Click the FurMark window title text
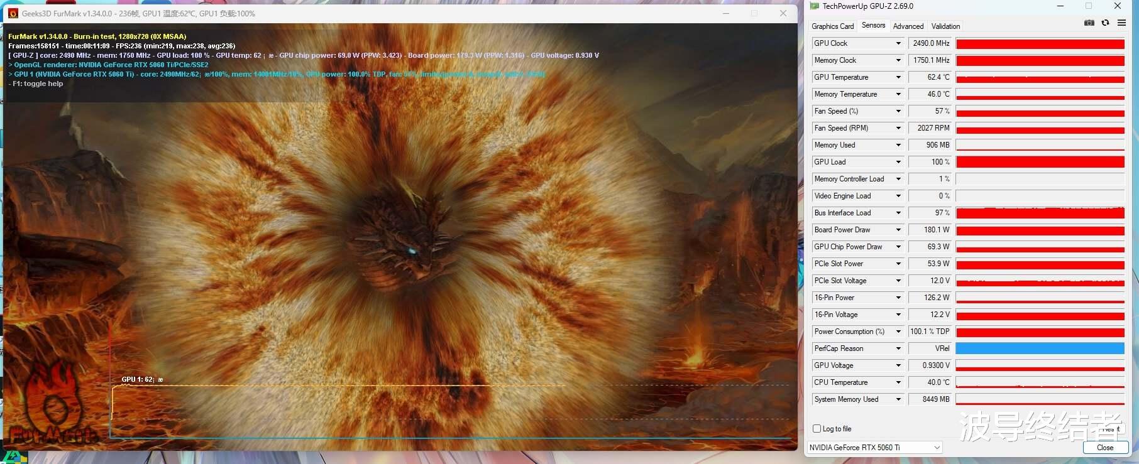The image size is (1139, 464). (138, 13)
